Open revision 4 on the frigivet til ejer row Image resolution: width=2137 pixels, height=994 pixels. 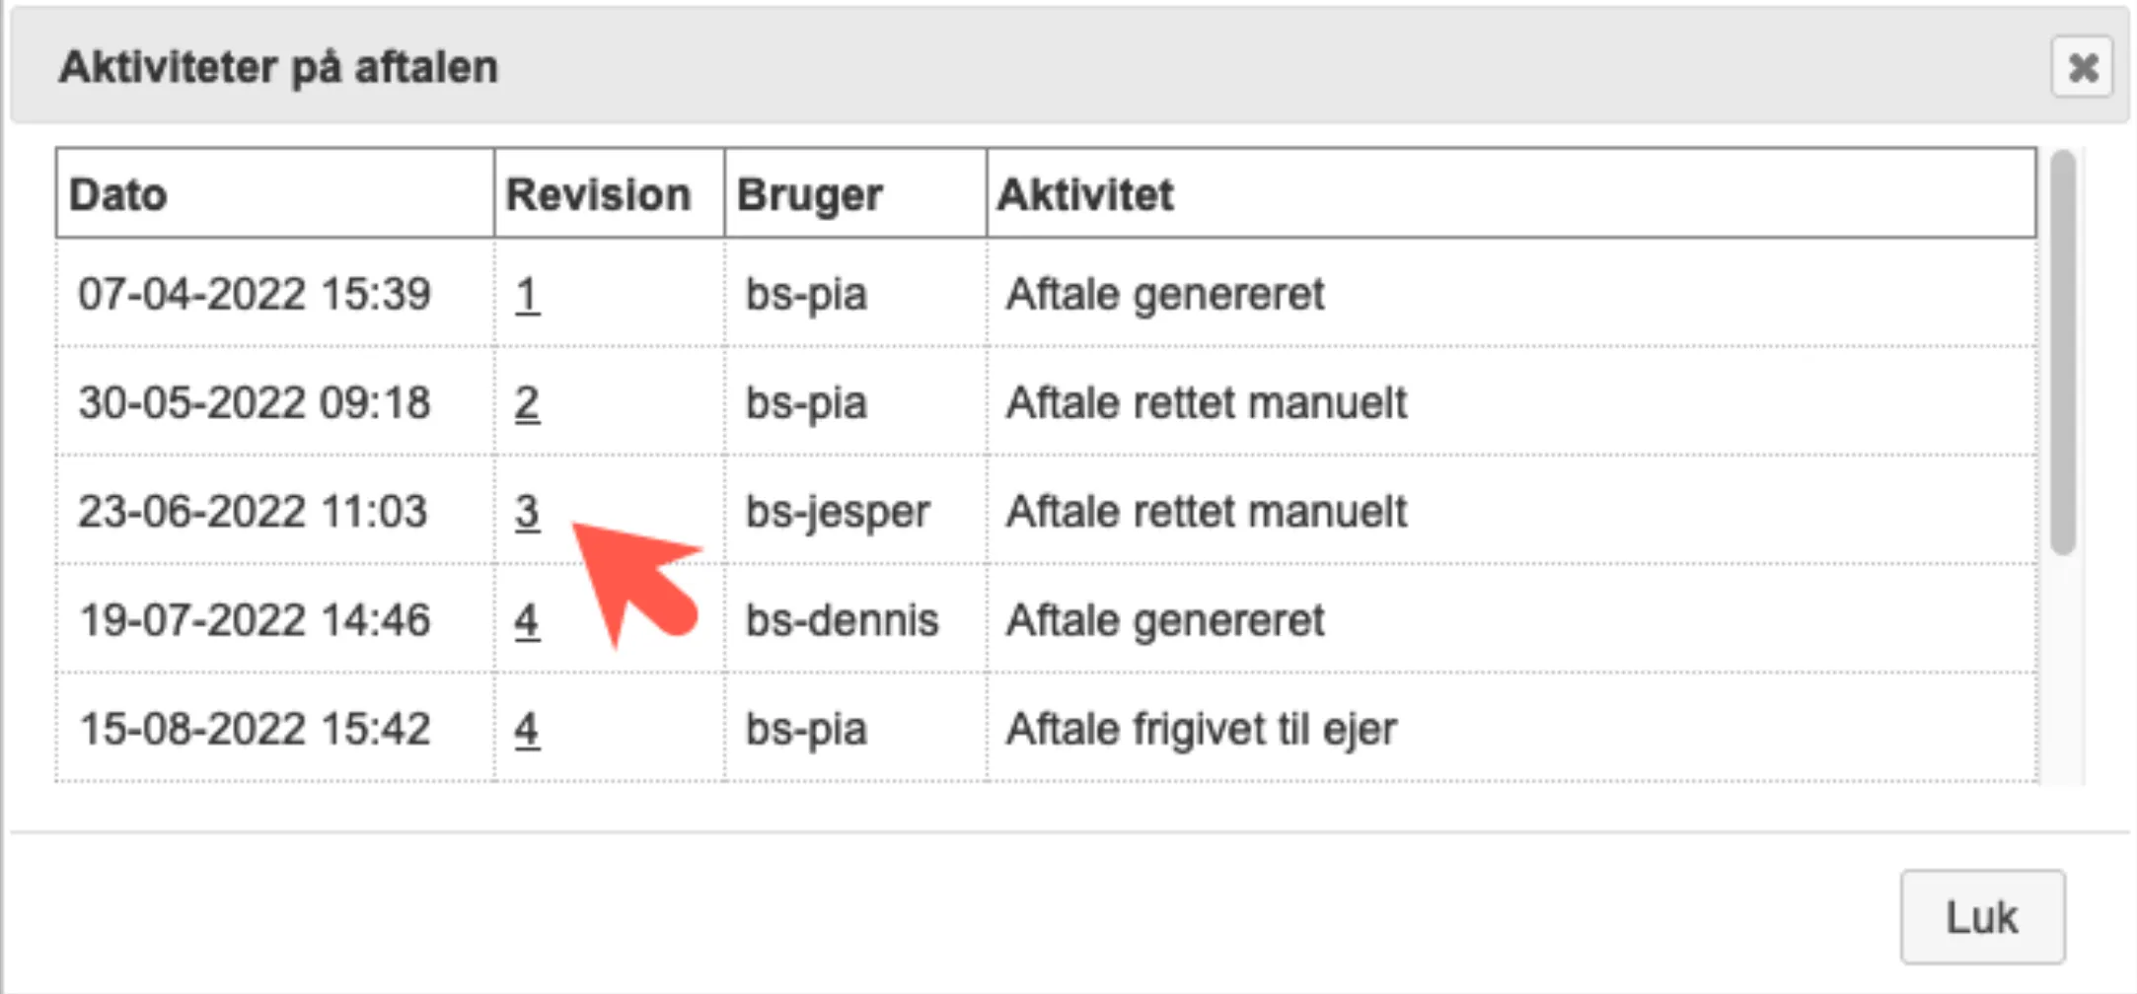click(526, 728)
